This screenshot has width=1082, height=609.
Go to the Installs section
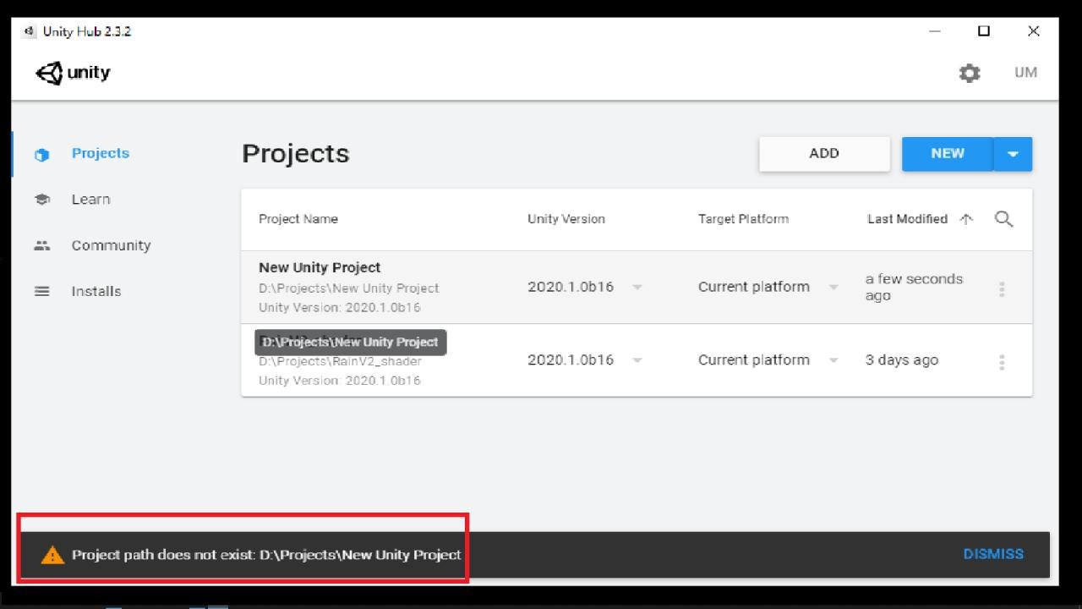[x=96, y=292]
